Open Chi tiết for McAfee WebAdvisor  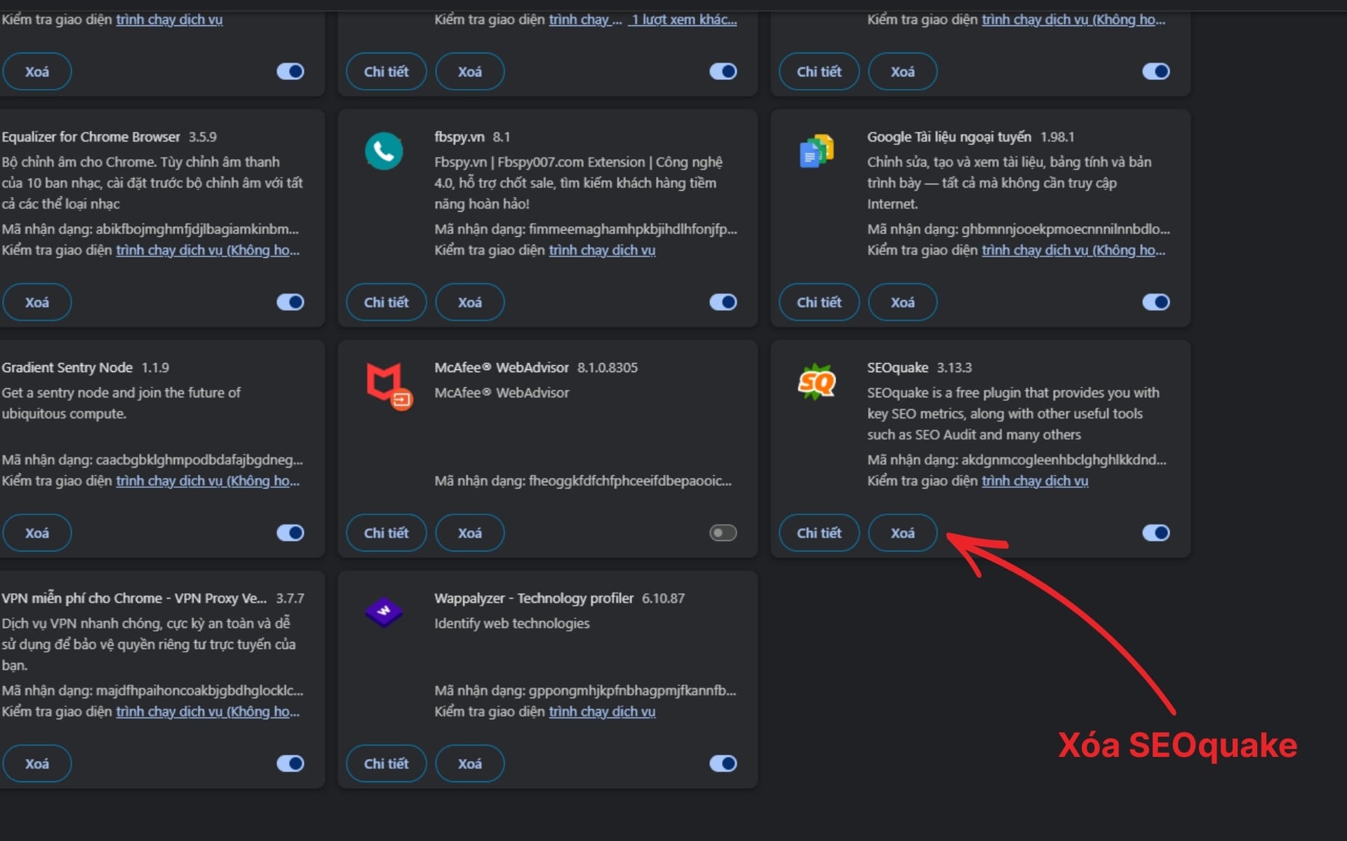point(386,533)
